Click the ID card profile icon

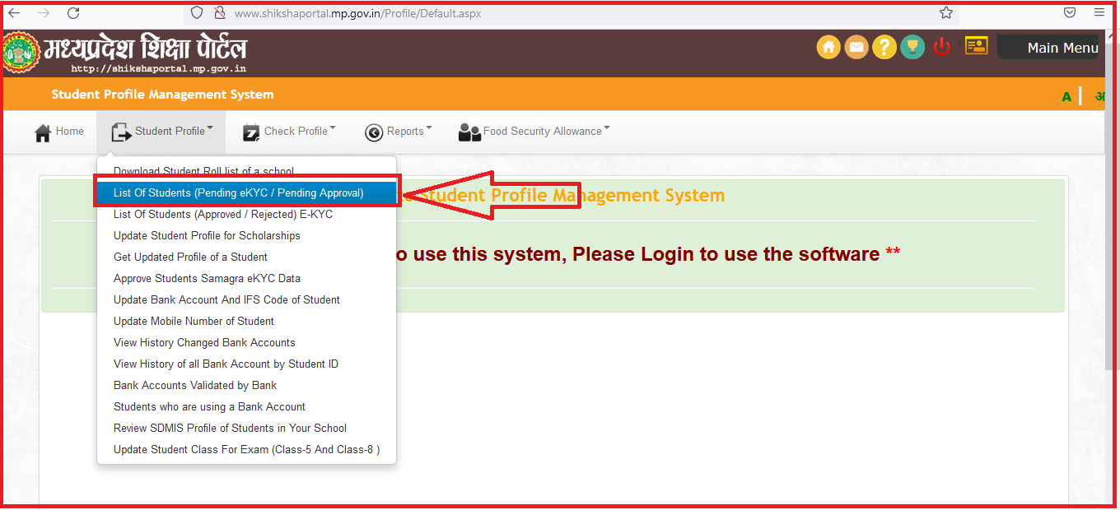tap(976, 47)
